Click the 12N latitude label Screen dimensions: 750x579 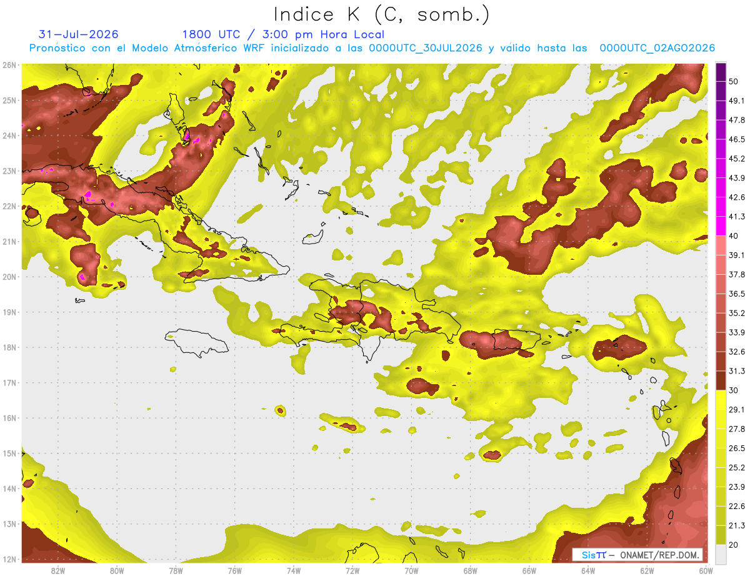(9, 559)
